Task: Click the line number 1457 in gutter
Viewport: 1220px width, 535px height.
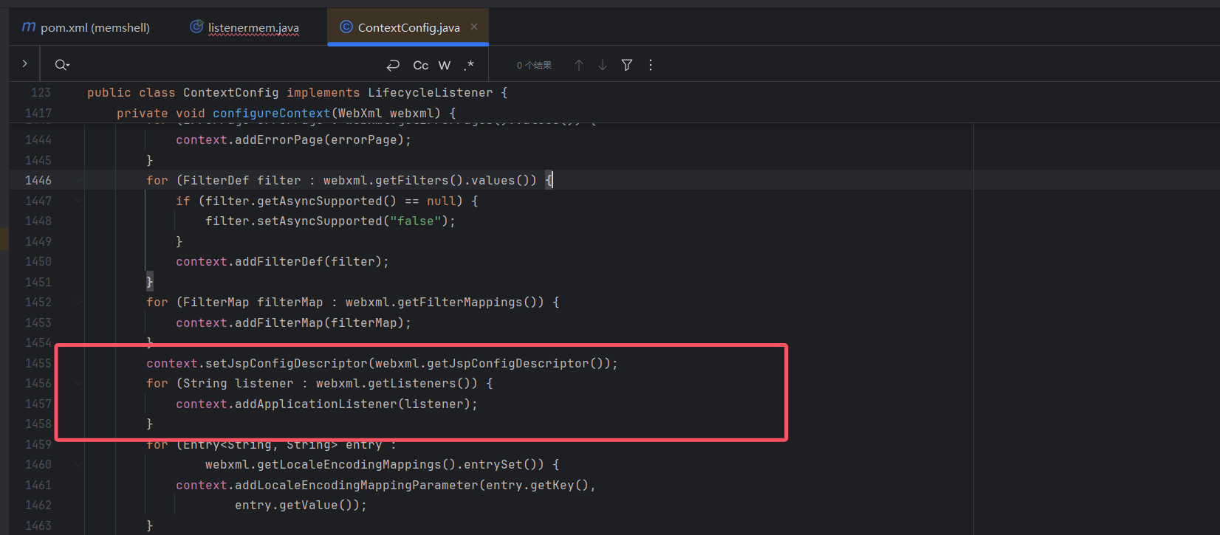Action: 38,404
